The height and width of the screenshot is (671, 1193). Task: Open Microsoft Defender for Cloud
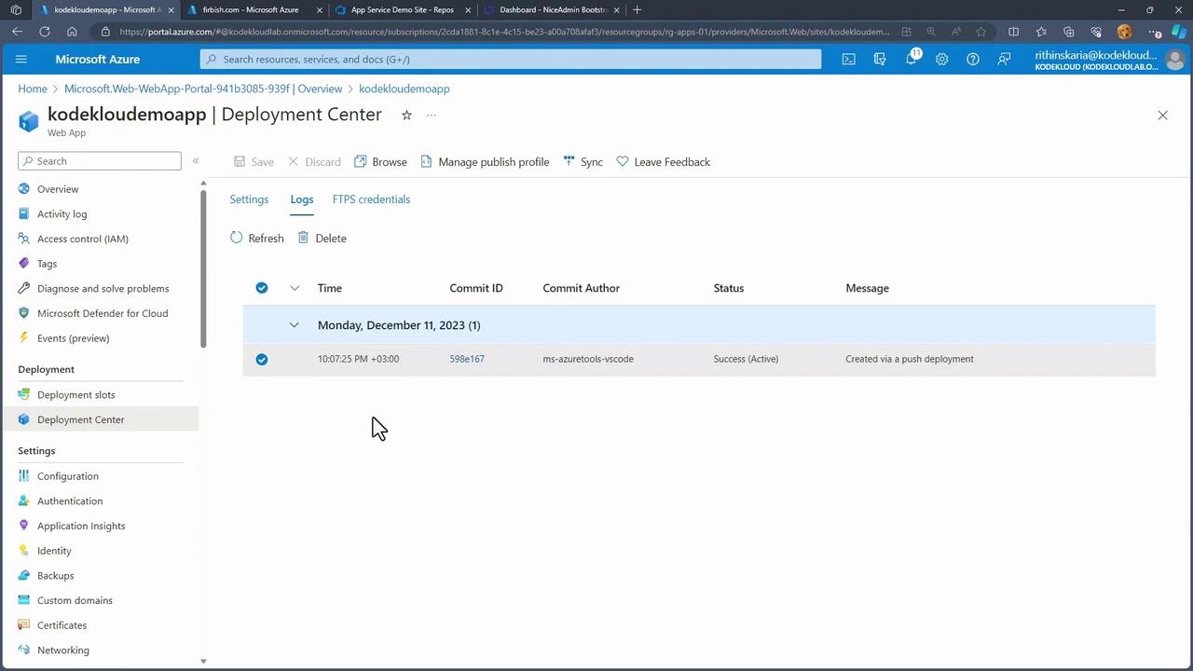[103, 313]
